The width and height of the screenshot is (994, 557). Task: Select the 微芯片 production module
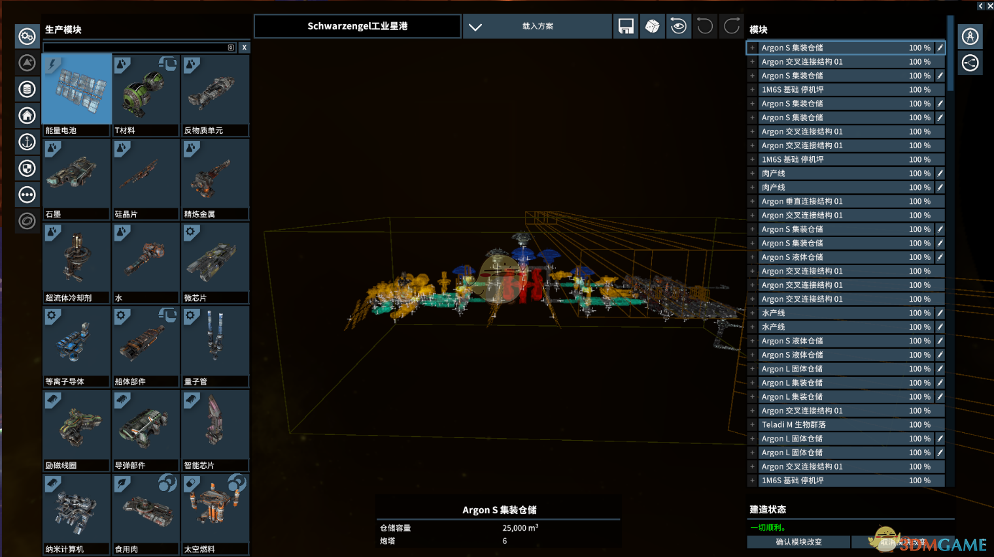tap(214, 263)
